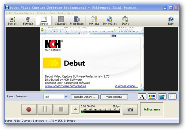Close the Debut window
This screenshot has height=130, width=186.
176,8
